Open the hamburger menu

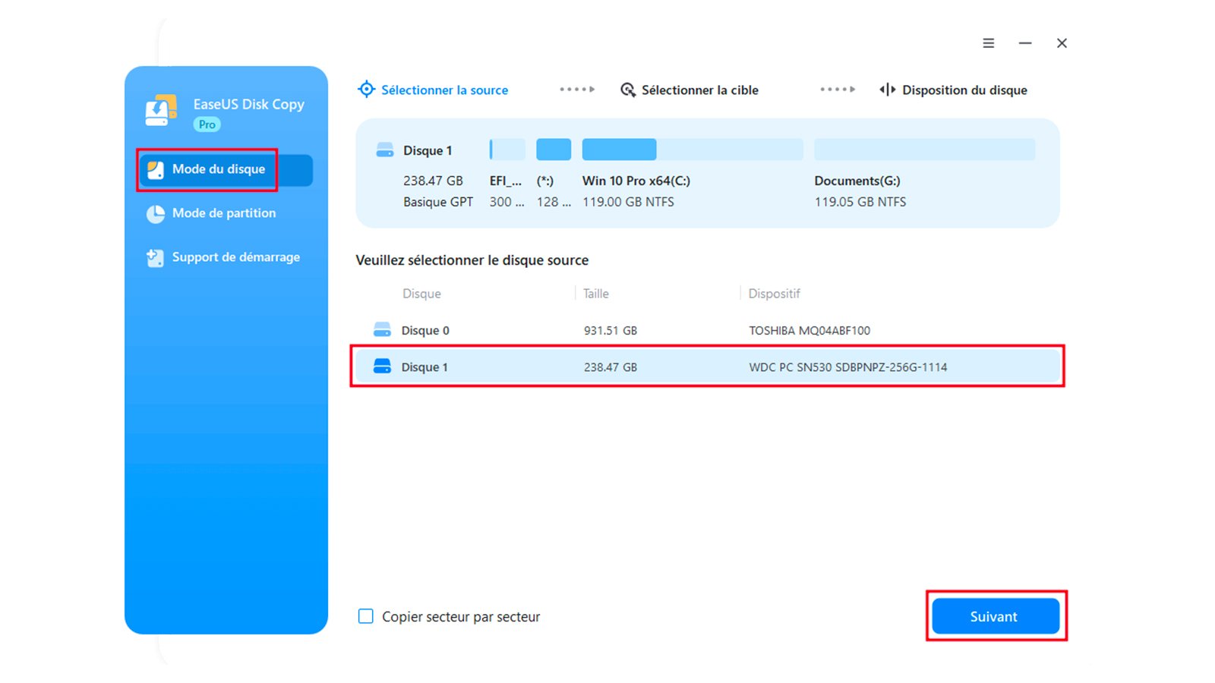(x=988, y=43)
